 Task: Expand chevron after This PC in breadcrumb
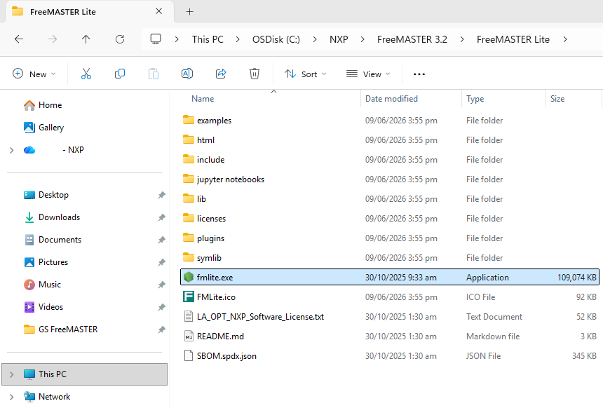click(238, 39)
